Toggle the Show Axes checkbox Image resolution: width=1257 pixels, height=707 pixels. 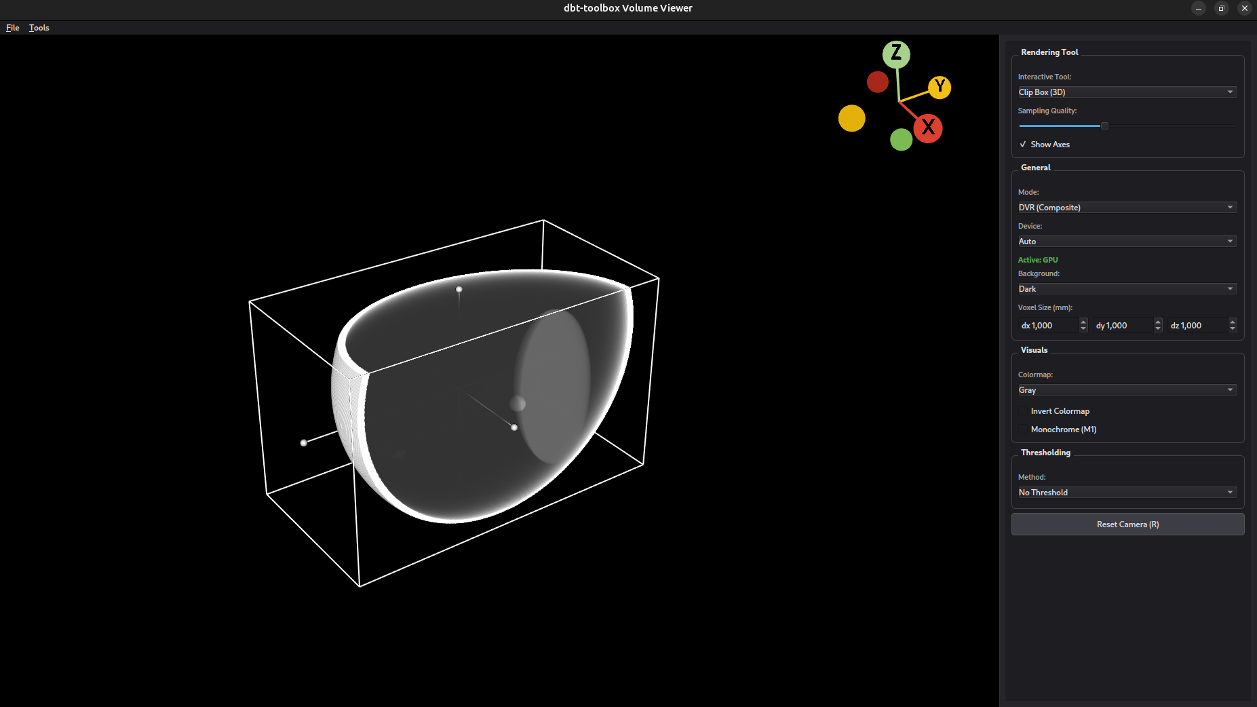click(1023, 144)
